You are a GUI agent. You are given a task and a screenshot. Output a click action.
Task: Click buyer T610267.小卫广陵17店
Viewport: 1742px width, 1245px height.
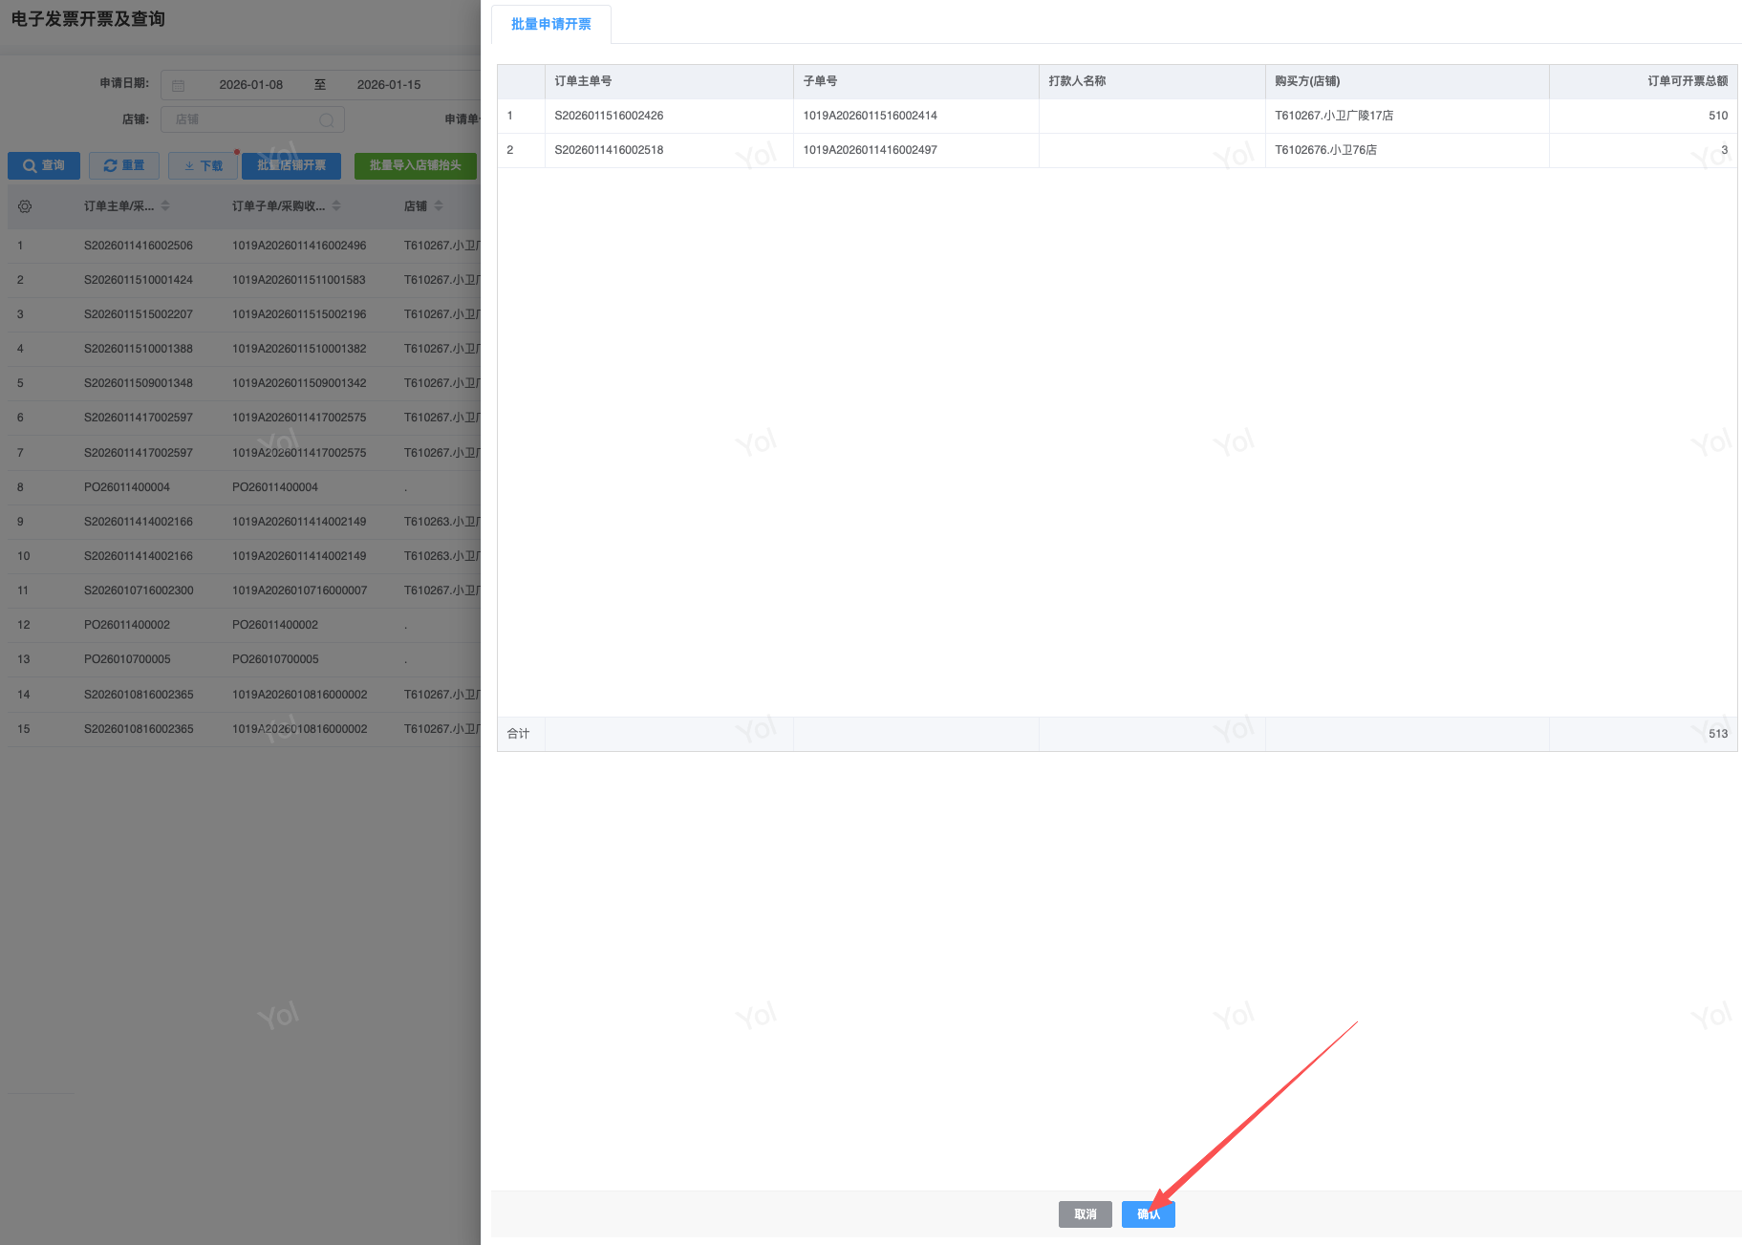[1334, 116]
